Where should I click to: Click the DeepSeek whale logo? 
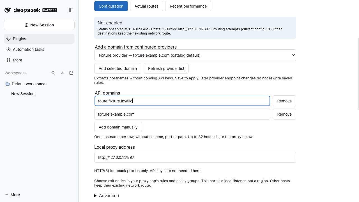(x=8, y=10)
